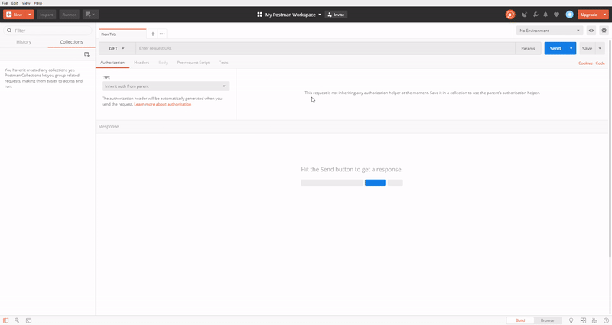This screenshot has height=325, width=612.
Task: Click the Params button
Action: click(528, 48)
